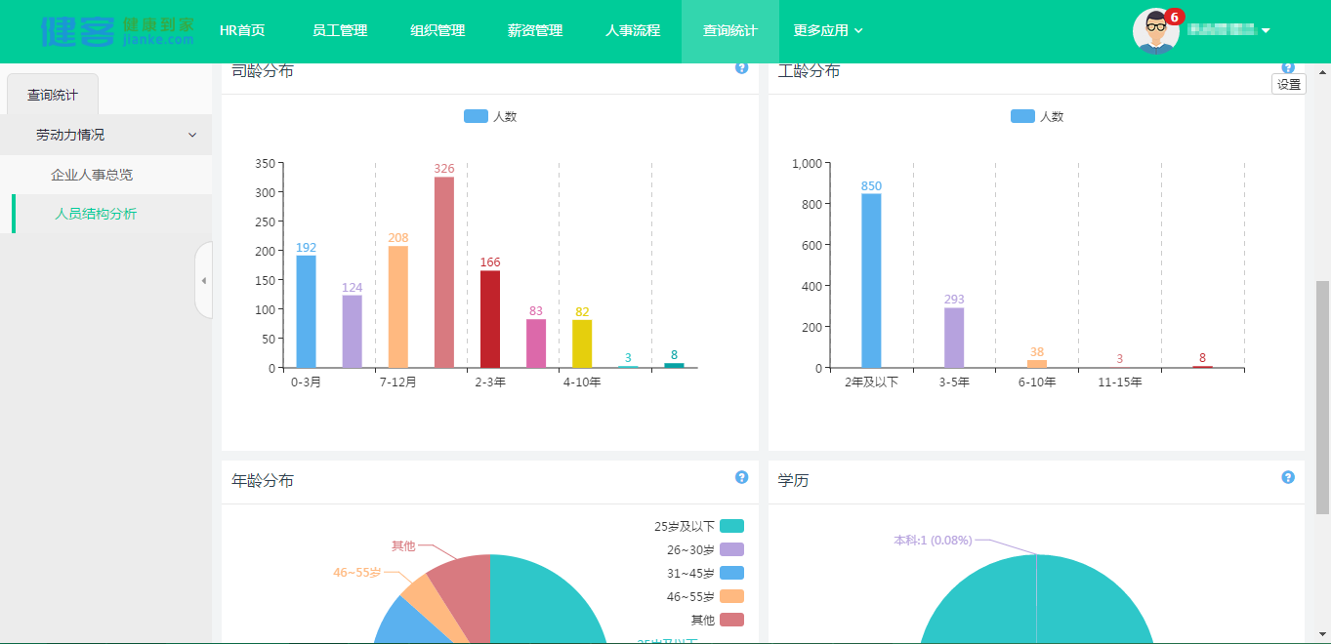Click the scrollbar up arrow
The height and width of the screenshot is (644, 1331).
coord(1323,71)
